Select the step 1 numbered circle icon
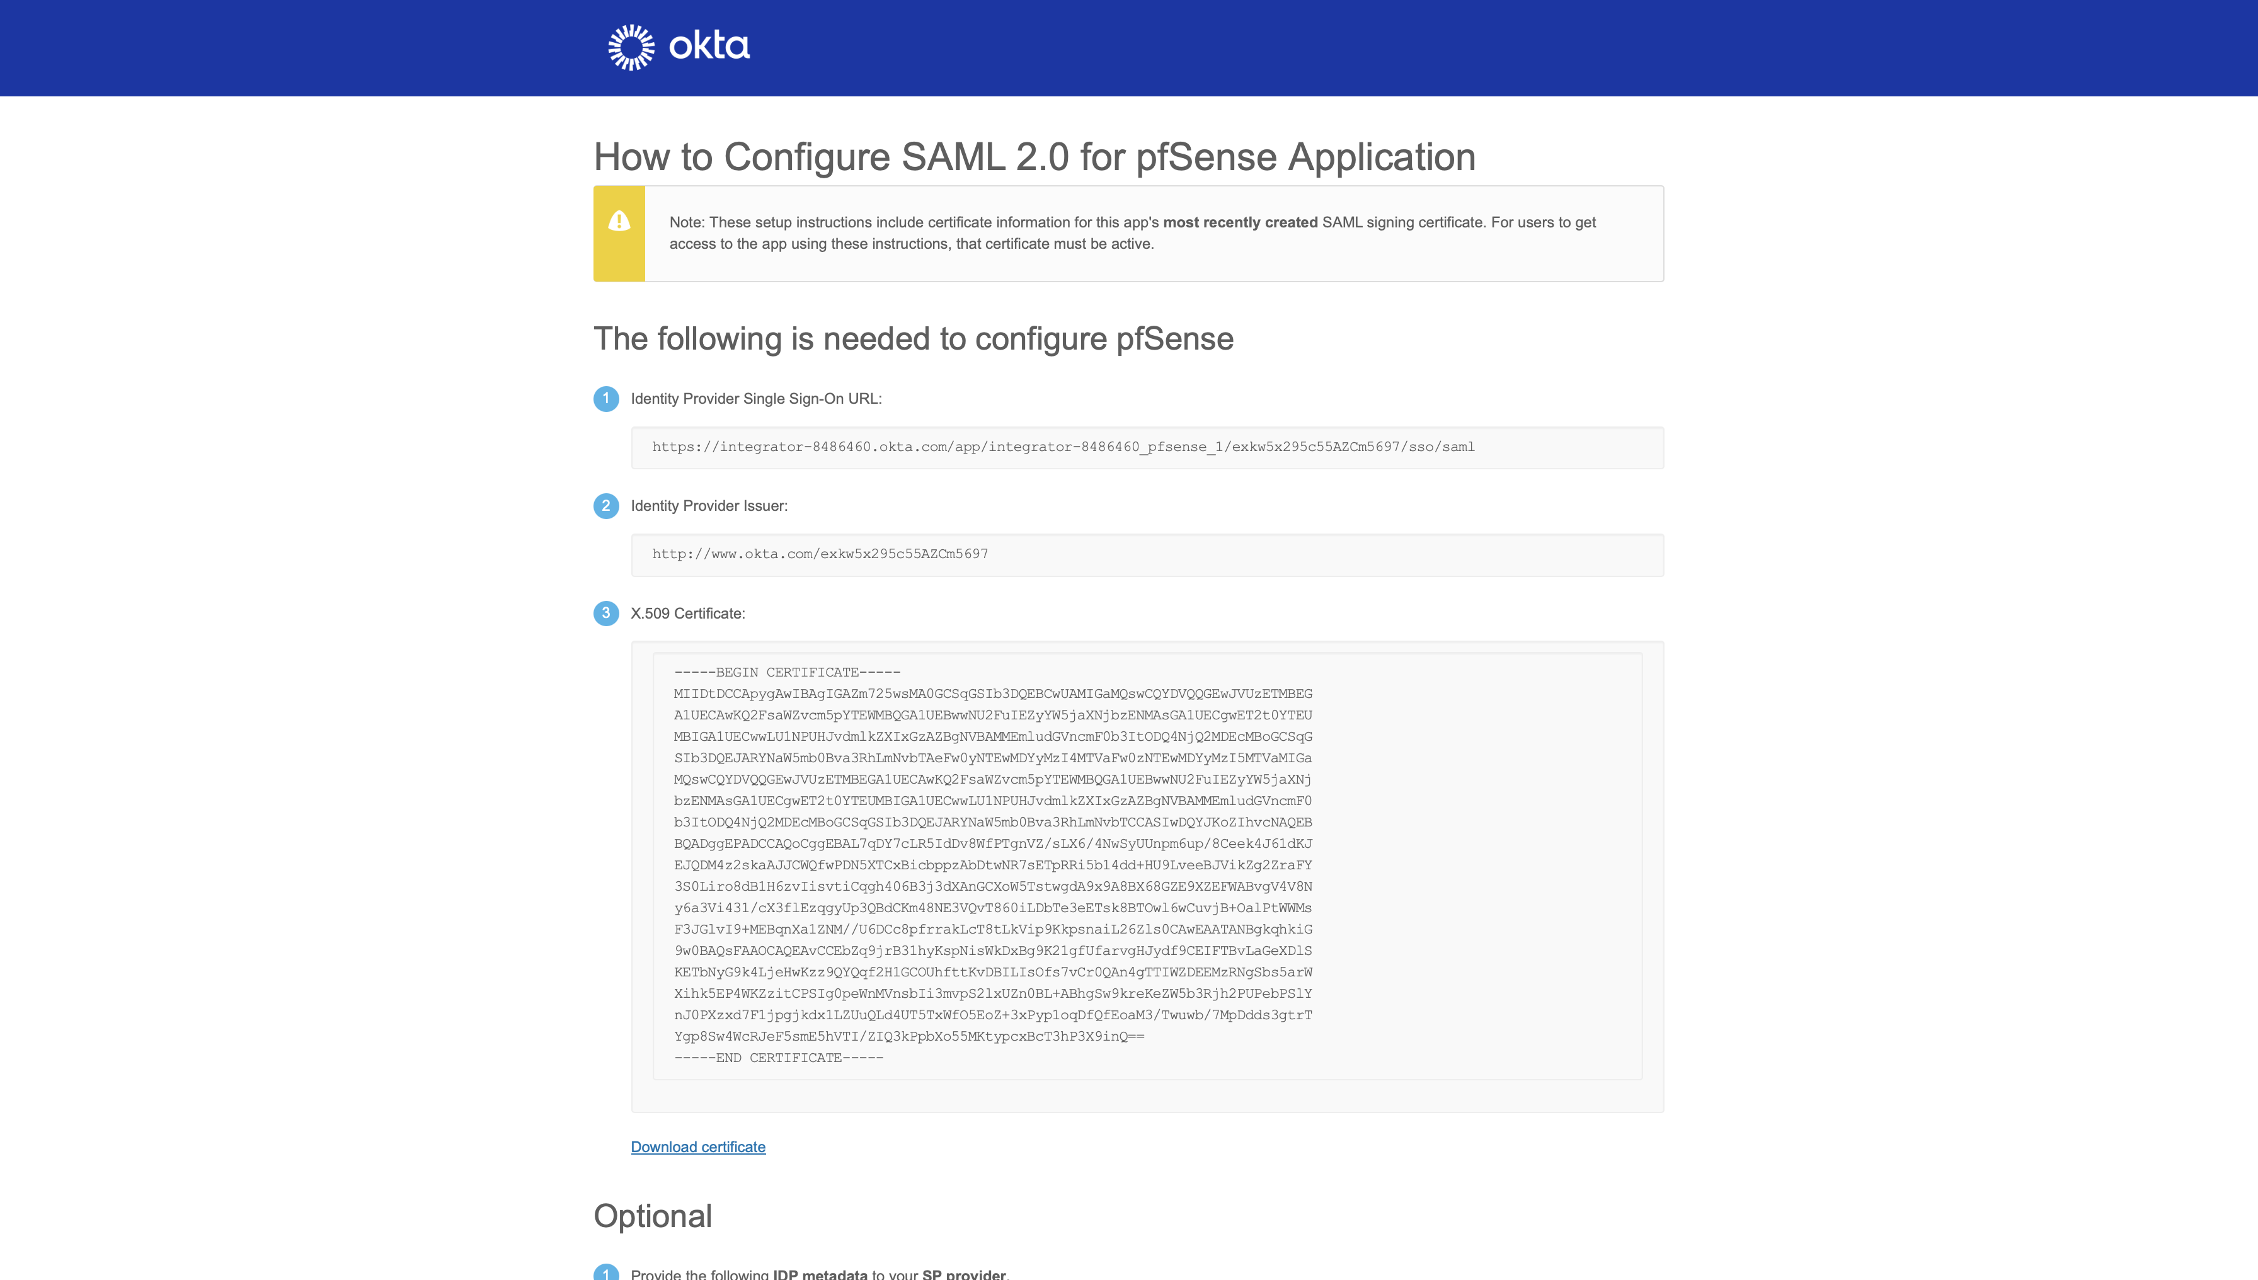This screenshot has width=2258, height=1280. click(x=606, y=398)
